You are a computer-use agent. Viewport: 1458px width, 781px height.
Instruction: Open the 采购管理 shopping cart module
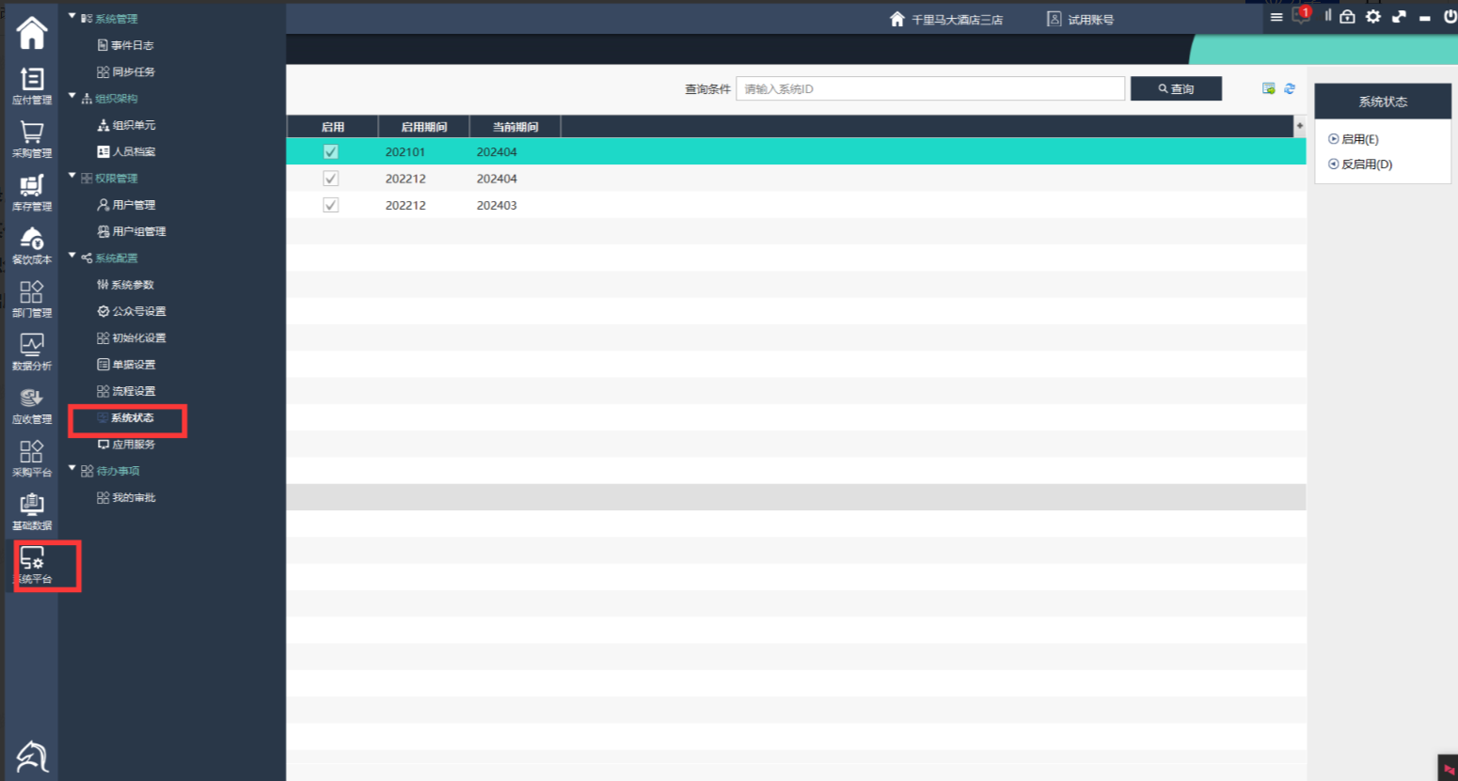tap(32, 138)
